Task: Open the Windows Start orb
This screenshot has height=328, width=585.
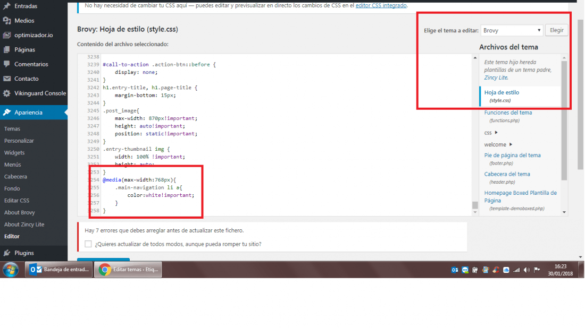Action: 11,269
